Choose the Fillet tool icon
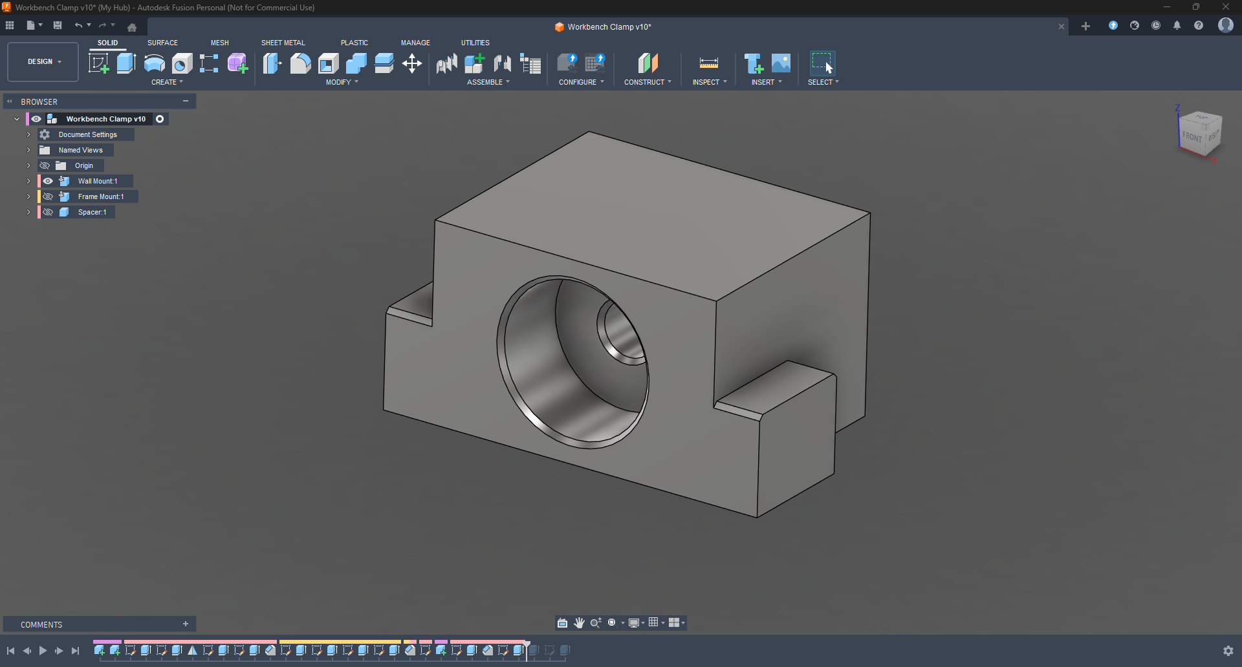 click(300, 63)
